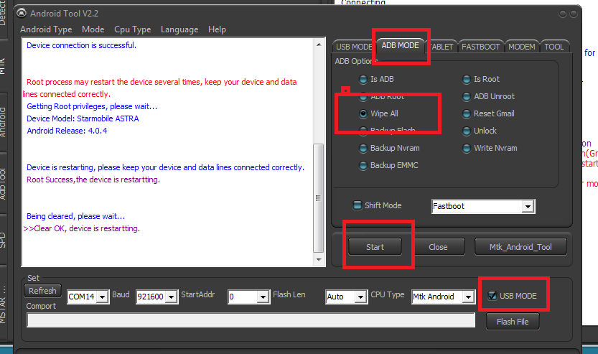The image size is (598, 354).
Task: Select the Is ADB radio option
Action: (364, 79)
